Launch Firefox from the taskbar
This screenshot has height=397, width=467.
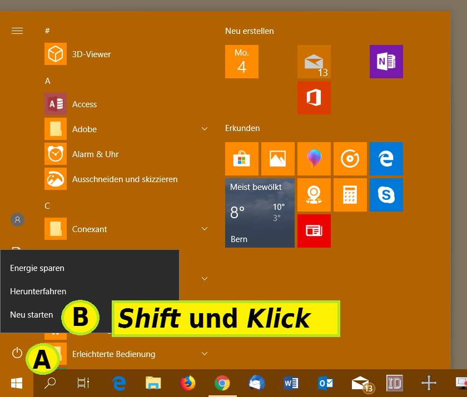click(x=187, y=383)
